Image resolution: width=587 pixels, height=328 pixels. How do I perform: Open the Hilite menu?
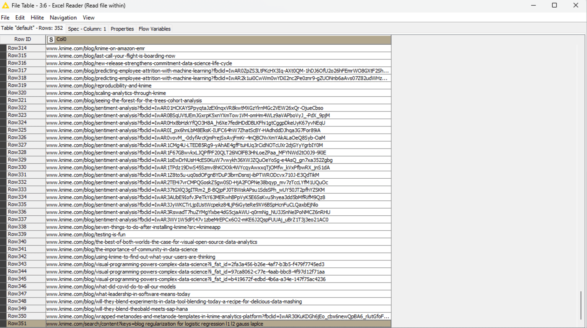pyautogui.click(x=37, y=18)
